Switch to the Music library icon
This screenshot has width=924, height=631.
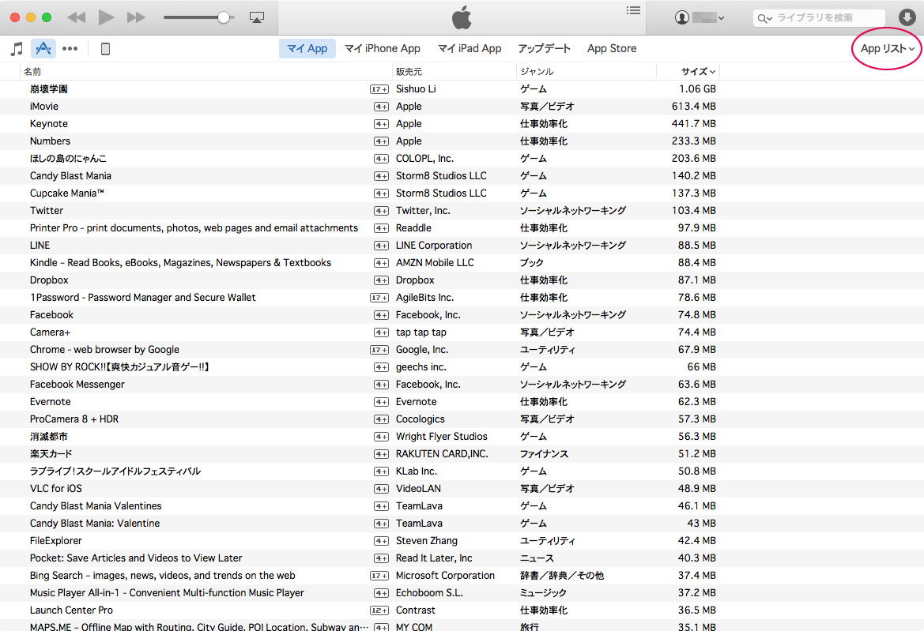[17, 49]
